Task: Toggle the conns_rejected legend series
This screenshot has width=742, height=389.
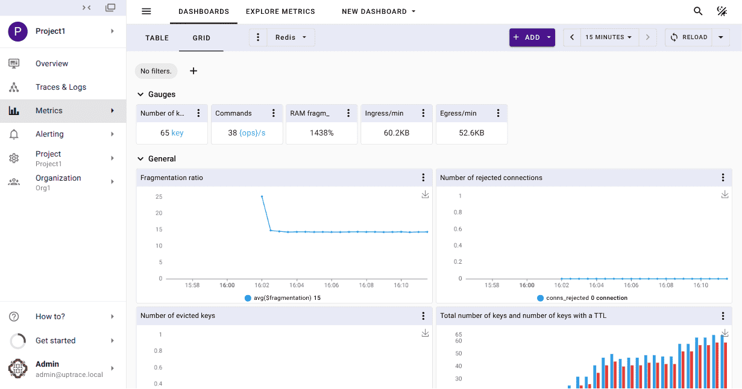Action: point(582,298)
